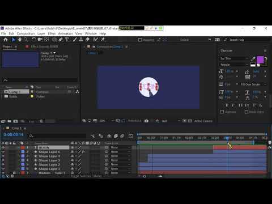Select the Zoom magnifier tool
The image size is (272, 204).
[x=26, y=40]
